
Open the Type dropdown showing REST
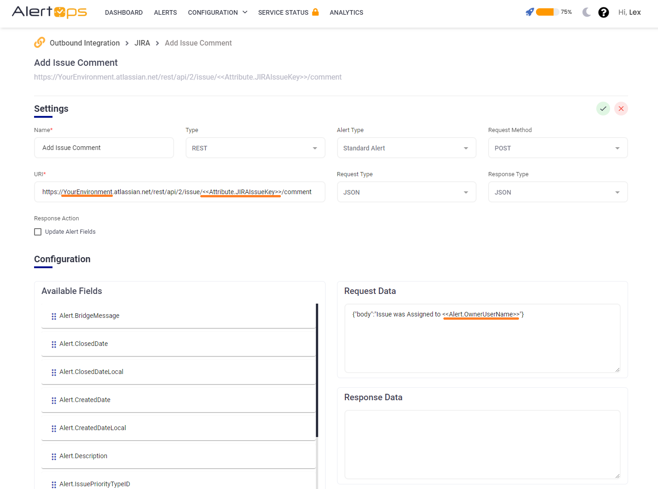(255, 148)
